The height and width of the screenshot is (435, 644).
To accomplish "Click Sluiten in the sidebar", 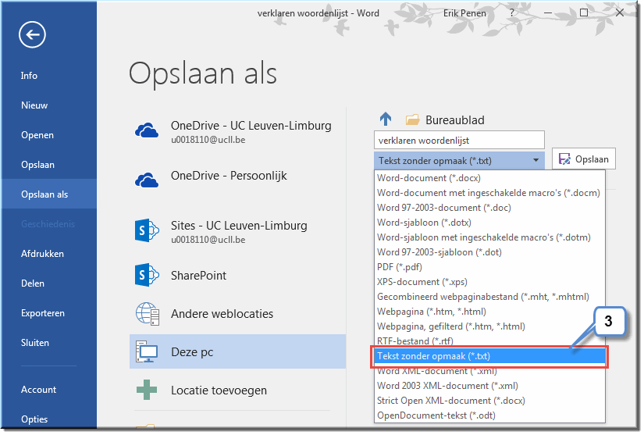I will click(x=35, y=342).
